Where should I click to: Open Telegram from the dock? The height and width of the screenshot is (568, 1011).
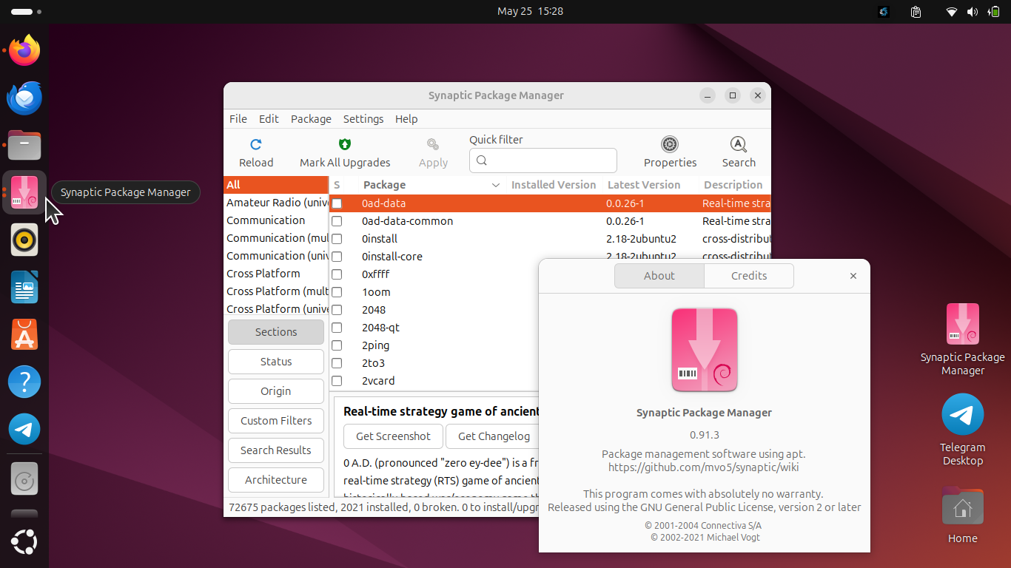click(24, 430)
